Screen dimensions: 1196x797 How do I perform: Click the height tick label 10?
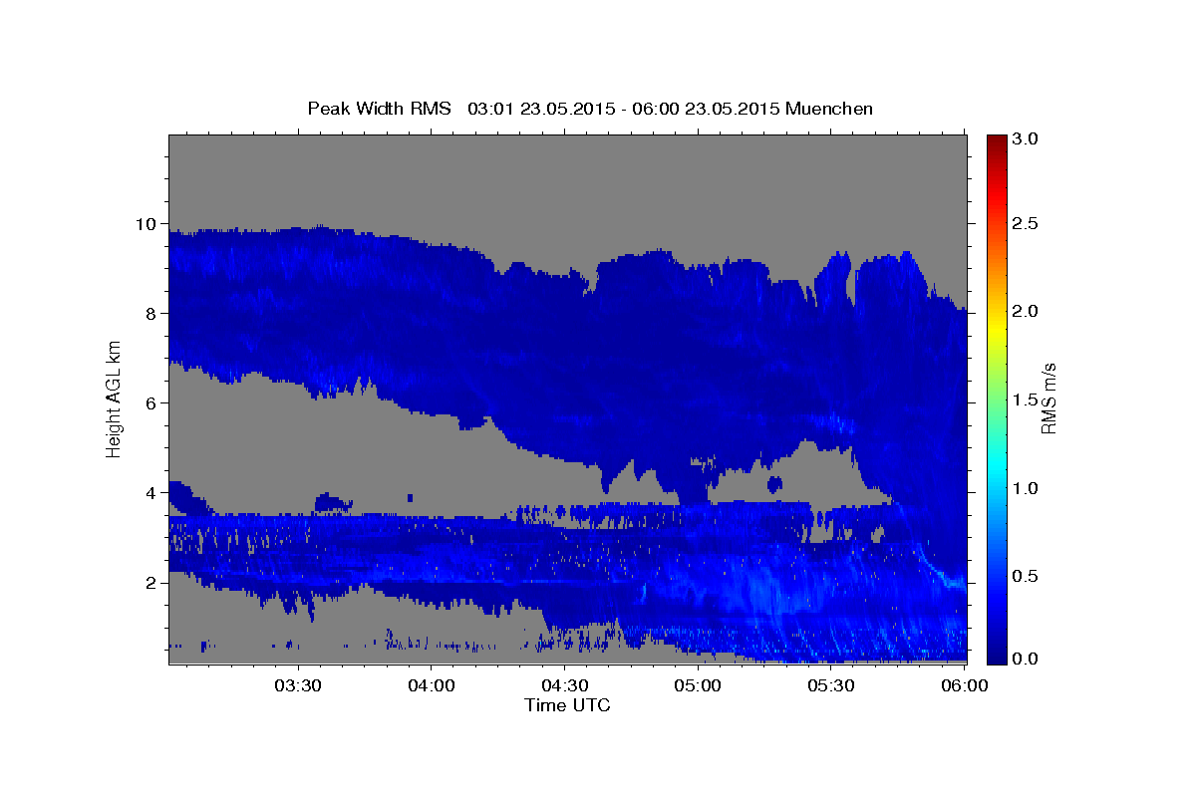[x=149, y=224]
